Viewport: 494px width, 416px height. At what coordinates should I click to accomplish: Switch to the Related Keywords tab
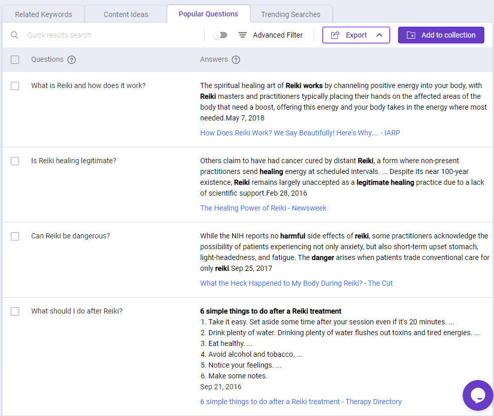point(43,14)
